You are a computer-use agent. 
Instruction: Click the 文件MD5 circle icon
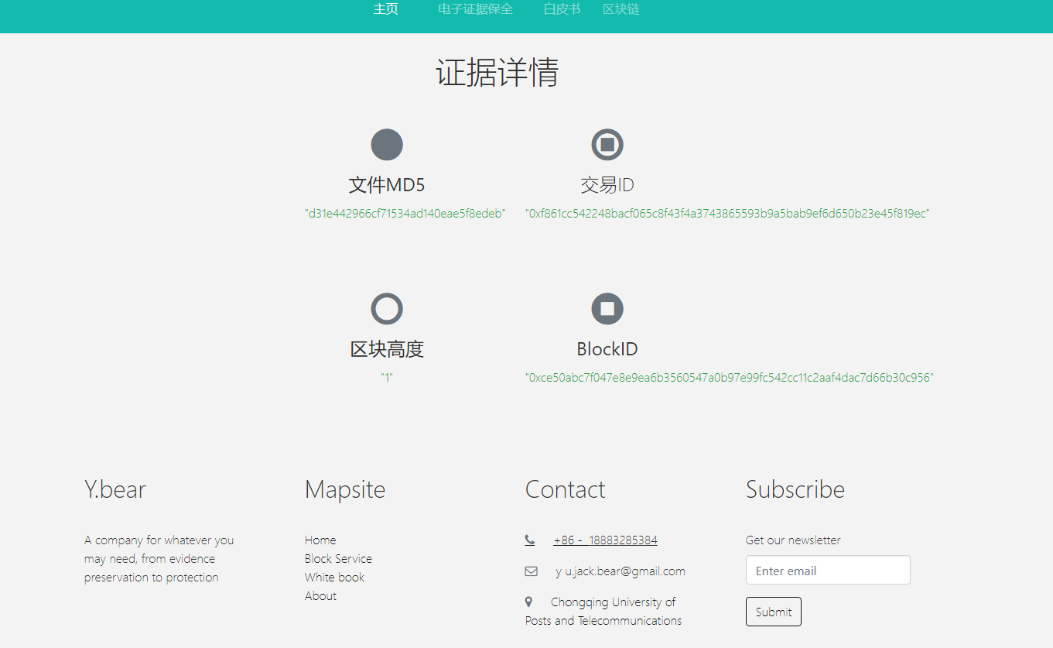[386, 144]
